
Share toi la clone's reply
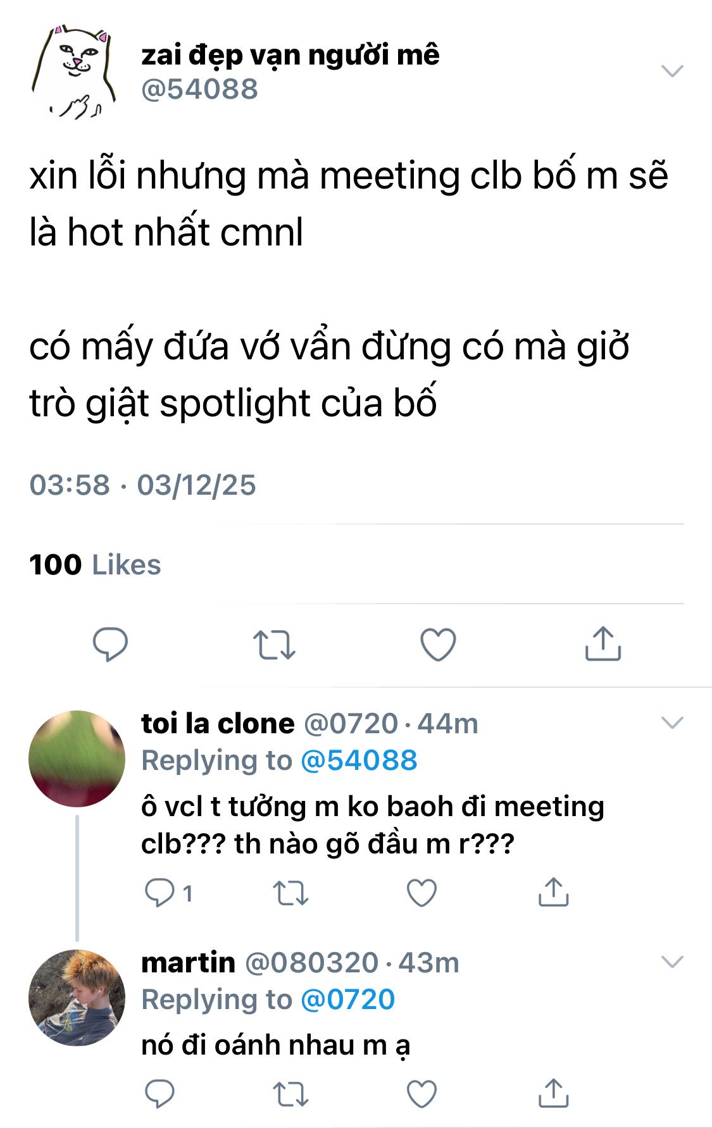(553, 892)
